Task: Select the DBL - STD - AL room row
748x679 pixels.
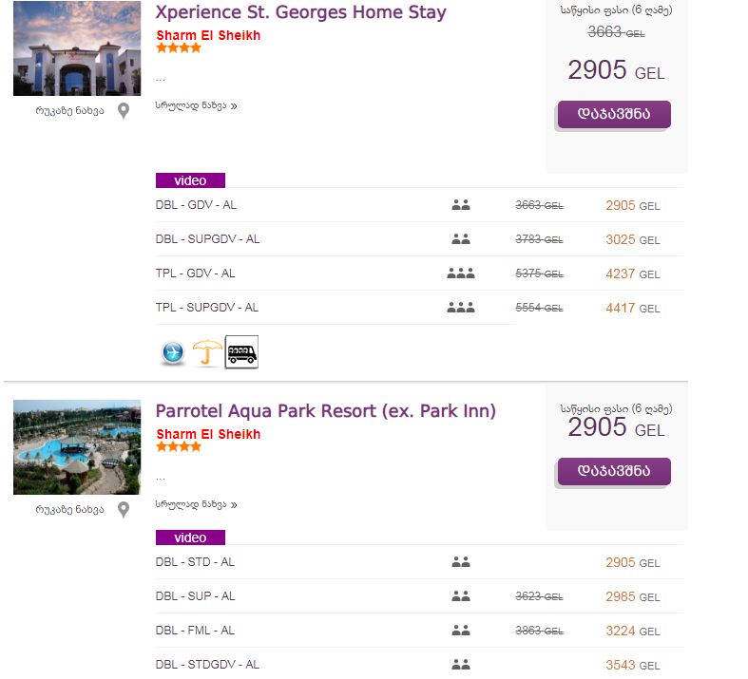Action: coord(195,562)
